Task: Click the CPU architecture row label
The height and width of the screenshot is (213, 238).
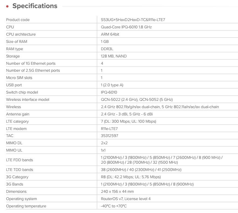Action: pyautogui.click(x=21, y=34)
